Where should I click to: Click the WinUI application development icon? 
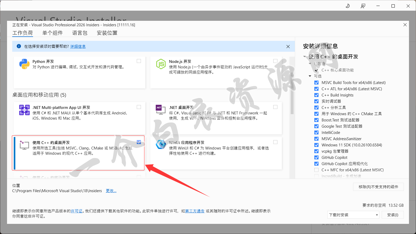point(161,144)
